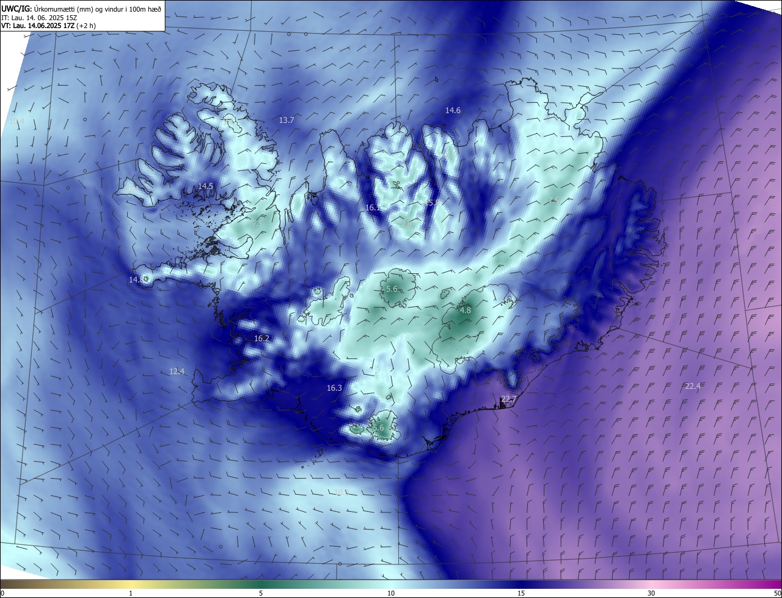Click the 14.6 value label
782x598 pixels.
(x=453, y=111)
